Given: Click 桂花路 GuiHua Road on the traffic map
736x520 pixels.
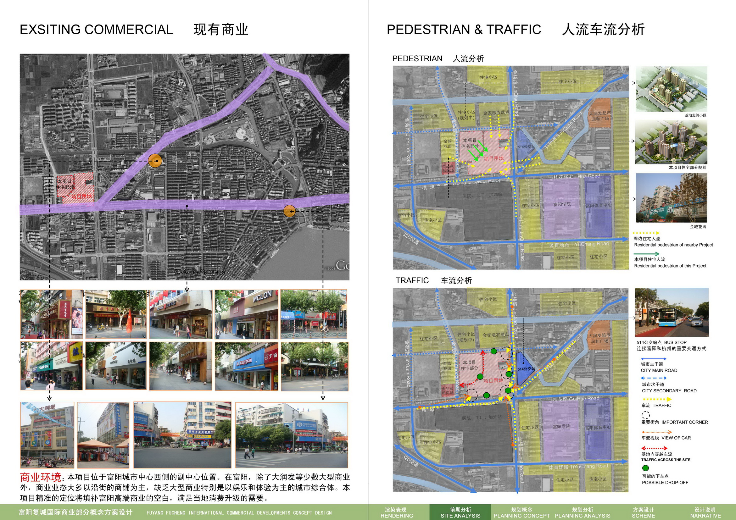Looking at the screenshot, I should (x=576, y=399).
